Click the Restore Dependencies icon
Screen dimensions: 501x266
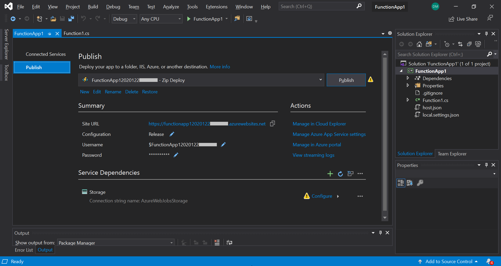click(350, 174)
